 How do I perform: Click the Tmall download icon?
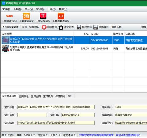coord(43,16)
